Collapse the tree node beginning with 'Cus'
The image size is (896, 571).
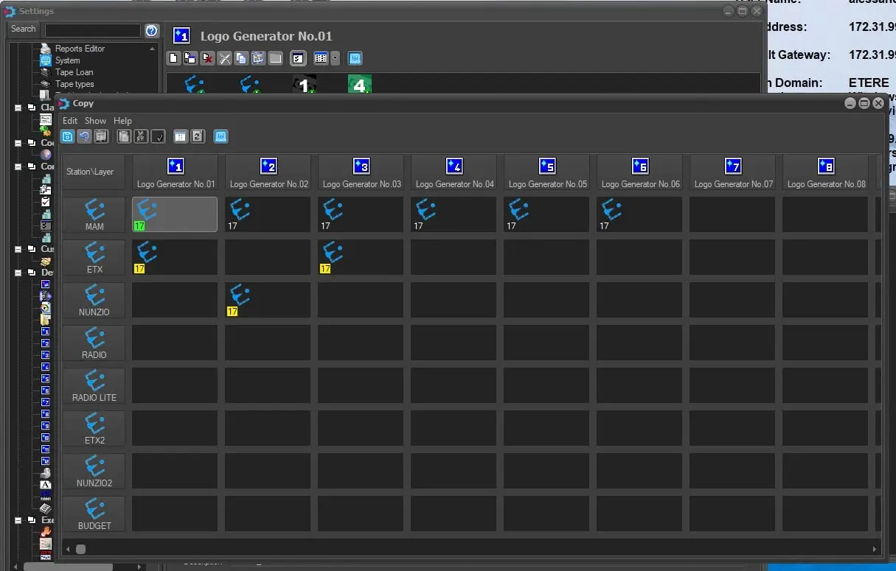click(18, 249)
